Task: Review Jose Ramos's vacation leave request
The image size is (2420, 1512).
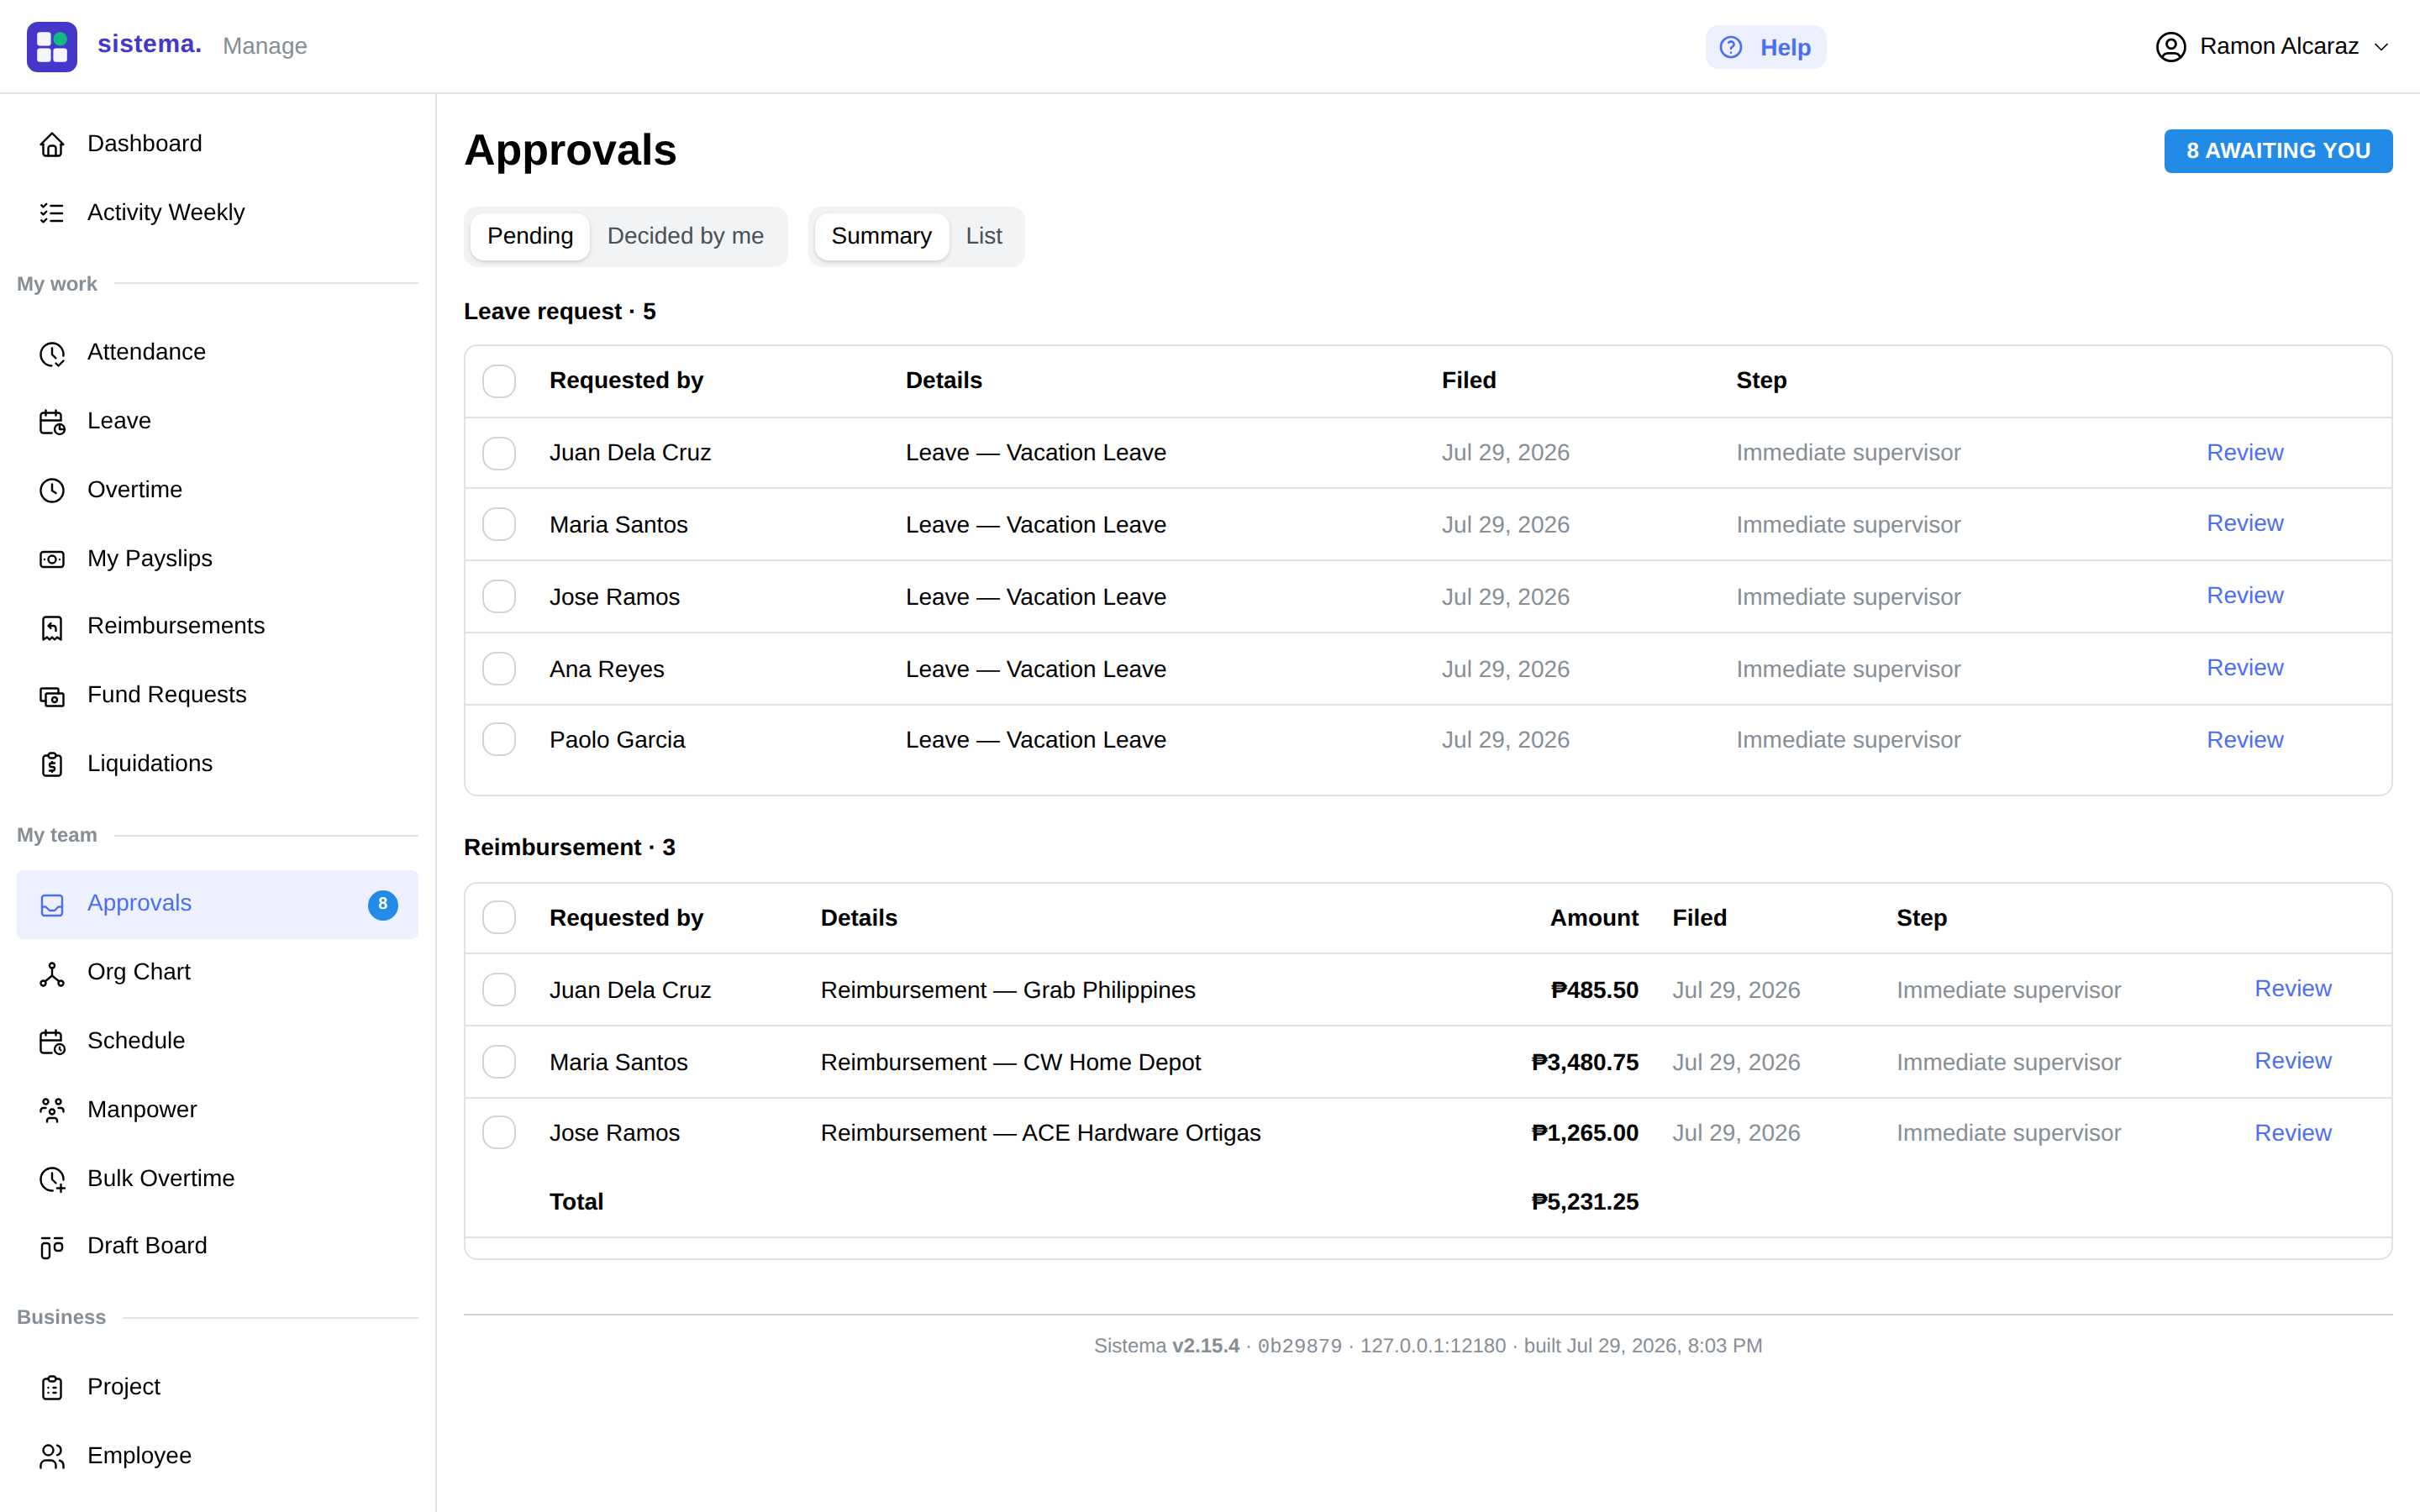Action: [x=2245, y=596]
